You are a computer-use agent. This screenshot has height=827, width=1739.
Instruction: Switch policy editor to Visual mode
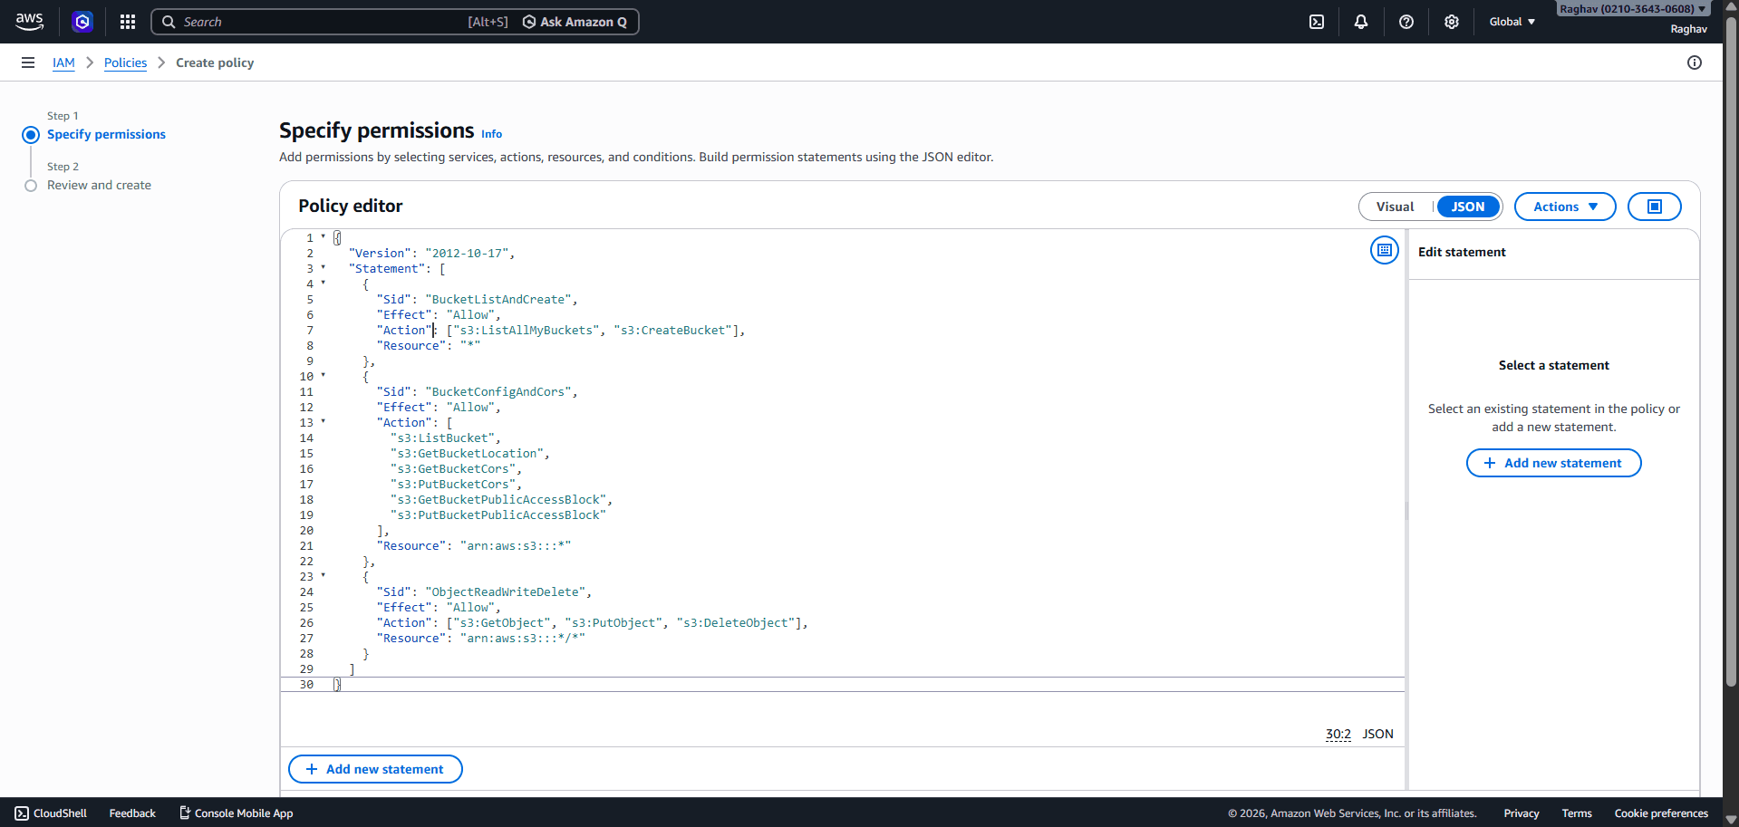[1395, 207]
